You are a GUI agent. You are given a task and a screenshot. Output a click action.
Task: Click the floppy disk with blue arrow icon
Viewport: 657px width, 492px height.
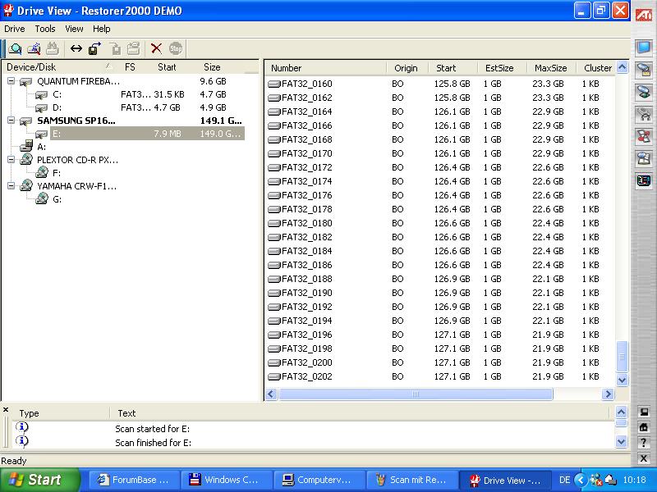[x=94, y=49]
